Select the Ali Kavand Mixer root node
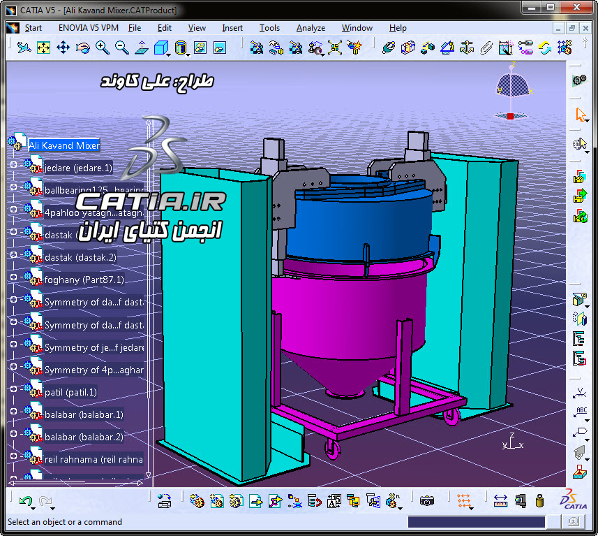This screenshot has height=536, width=598. pyautogui.click(x=64, y=145)
